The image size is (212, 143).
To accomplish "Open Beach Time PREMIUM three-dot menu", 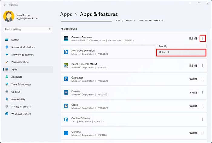I will 203,65.
